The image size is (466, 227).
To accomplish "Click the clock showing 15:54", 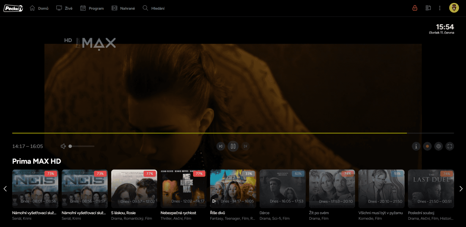I will pos(445,27).
